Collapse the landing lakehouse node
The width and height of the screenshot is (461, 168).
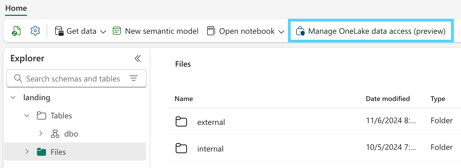(x=13, y=98)
